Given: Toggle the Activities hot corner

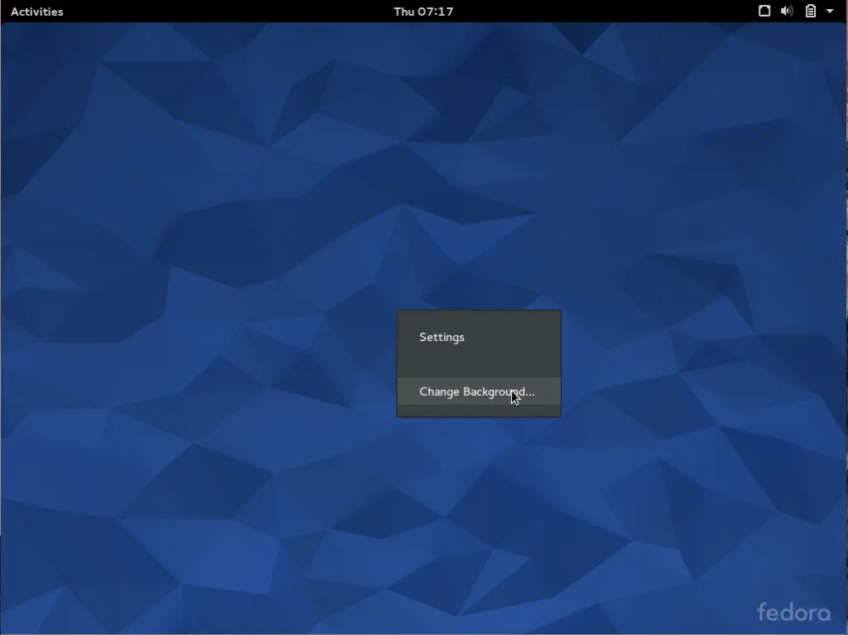Looking at the screenshot, I should tap(36, 11).
